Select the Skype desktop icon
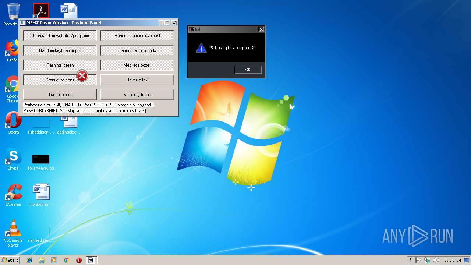Viewport: 471px width, 265px height. (x=13, y=159)
